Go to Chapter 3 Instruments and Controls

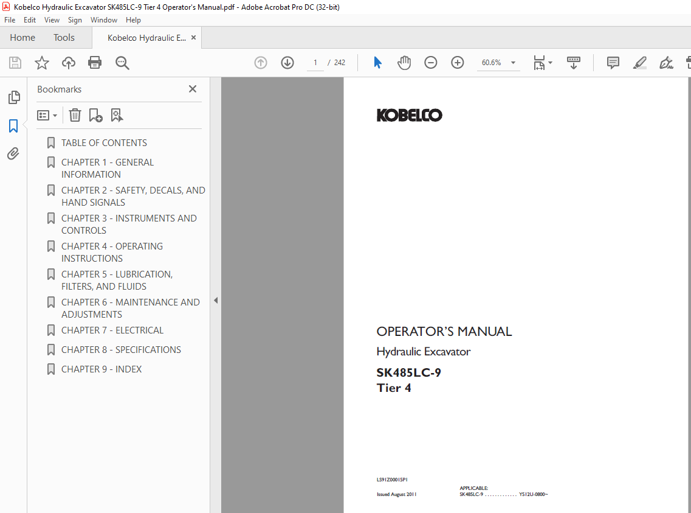click(x=129, y=224)
